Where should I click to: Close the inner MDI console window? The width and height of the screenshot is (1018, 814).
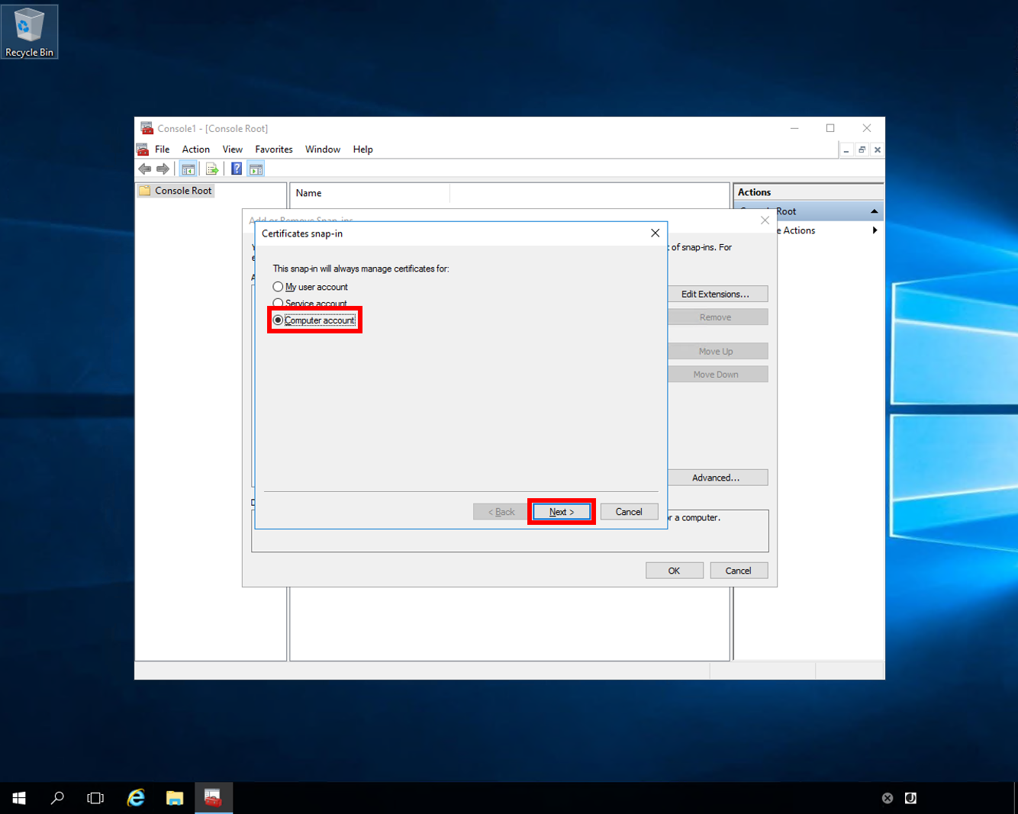(x=878, y=150)
